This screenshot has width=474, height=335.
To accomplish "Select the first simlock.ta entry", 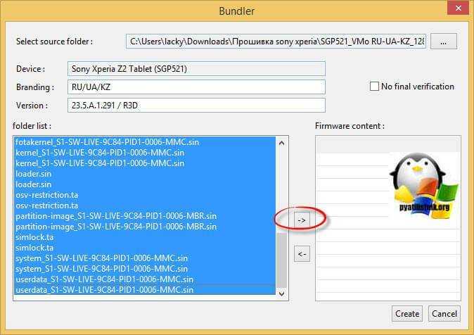I will pos(145,237).
